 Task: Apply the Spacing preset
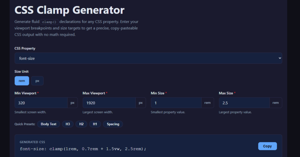coord(113,124)
